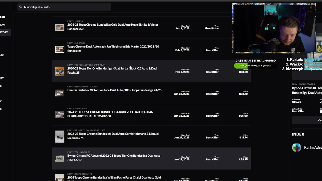Click seller label EBAY - TOPLINECARDS in the list
Image resolution: width=322 pixels, height=181 pixels.
pos(79,152)
